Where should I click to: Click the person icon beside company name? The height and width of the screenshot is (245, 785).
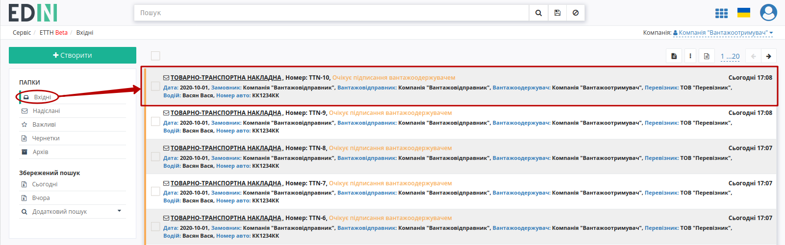[x=675, y=33]
